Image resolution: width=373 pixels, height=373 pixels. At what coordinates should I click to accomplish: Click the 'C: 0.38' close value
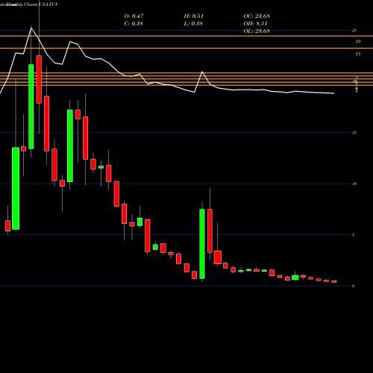coord(134,24)
